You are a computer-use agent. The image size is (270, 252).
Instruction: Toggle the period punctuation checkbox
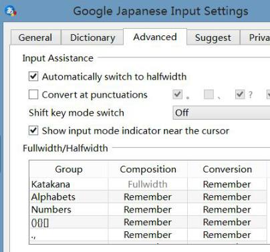pos(177,94)
